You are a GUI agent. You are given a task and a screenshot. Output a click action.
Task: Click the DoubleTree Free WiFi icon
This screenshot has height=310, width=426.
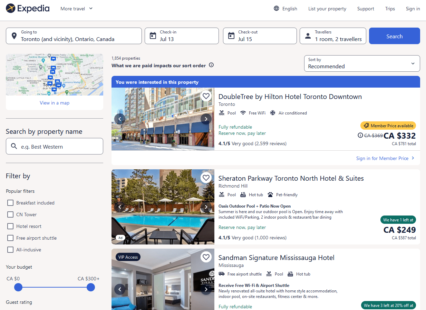pos(243,113)
